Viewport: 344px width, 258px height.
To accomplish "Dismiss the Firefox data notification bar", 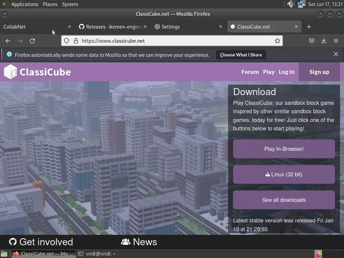I will pos(336,54).
